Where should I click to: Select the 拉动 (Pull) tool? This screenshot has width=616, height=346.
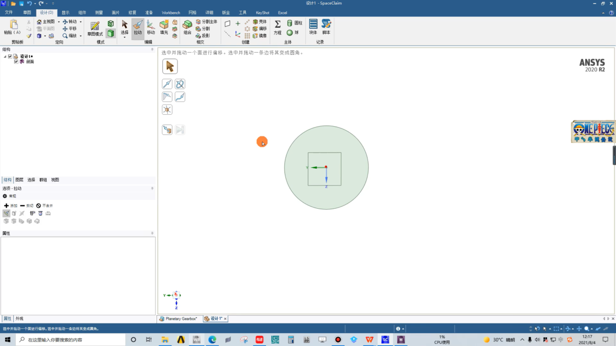138,27
